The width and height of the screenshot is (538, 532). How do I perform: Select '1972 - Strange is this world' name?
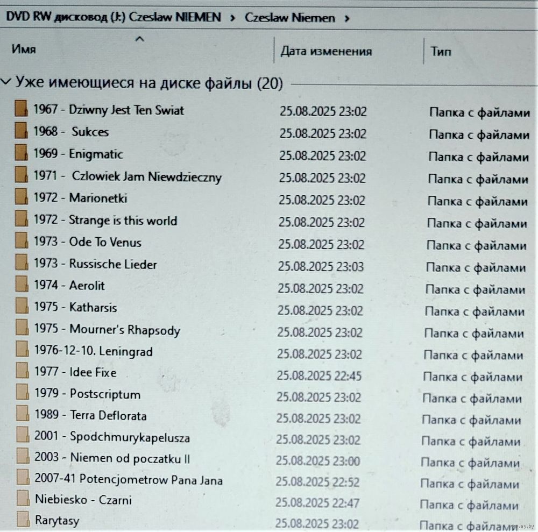tap(105, 220)
